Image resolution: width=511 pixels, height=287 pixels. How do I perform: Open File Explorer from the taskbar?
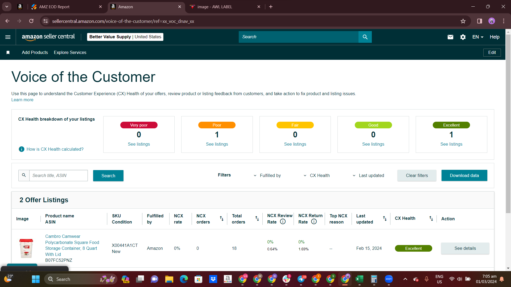(x=169, y=279)
